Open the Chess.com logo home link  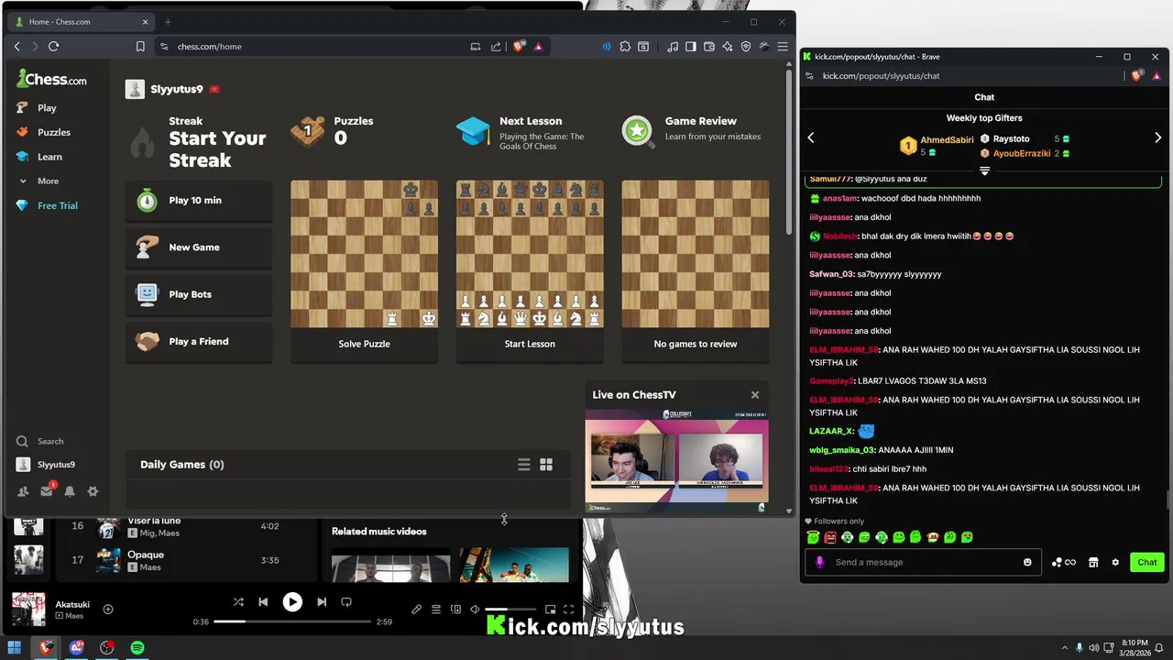51,80
